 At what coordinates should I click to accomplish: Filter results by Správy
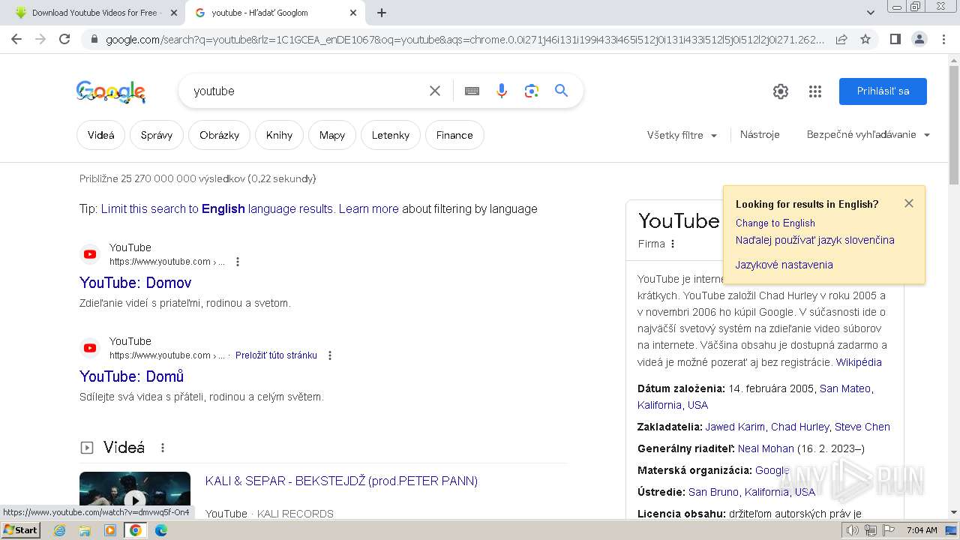pos(157,135)
